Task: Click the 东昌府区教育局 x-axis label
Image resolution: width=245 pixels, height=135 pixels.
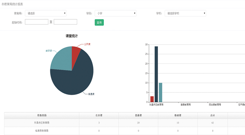Action: 156,105
